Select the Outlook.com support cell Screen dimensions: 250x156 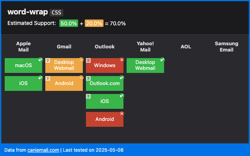pyautogui.click(x=105, y=83)
